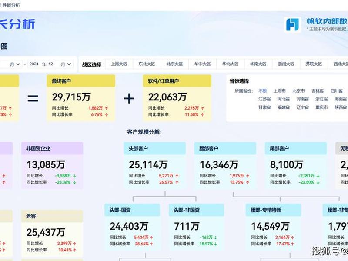
Task: Choose the 陕西省 province filter
Action: point(341,107)
